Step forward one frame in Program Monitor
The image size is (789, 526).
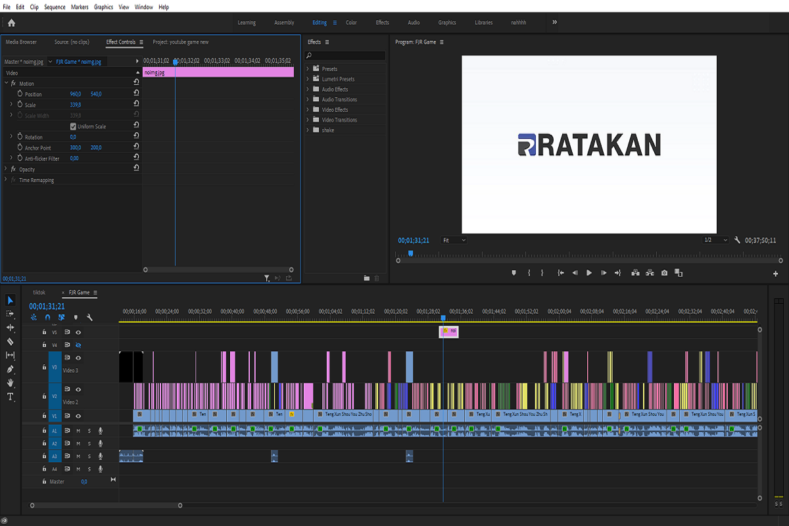coord(604,273)
